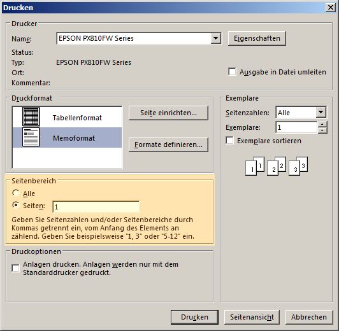The image size is (339, 331).
Task: Decrease Exemplare count with down arrow
Action: click(x=322, y=130)
